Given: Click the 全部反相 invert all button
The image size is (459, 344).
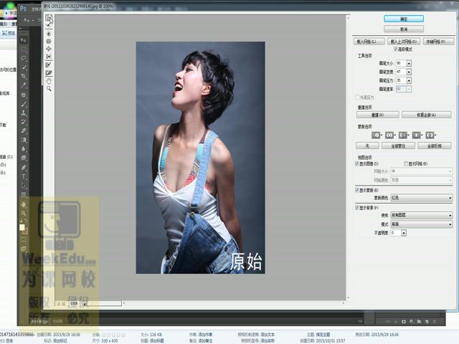Looking at the screenshot, I should pos(435,145).
